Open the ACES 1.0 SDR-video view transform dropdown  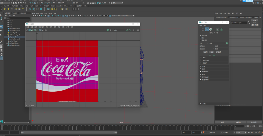123,16
